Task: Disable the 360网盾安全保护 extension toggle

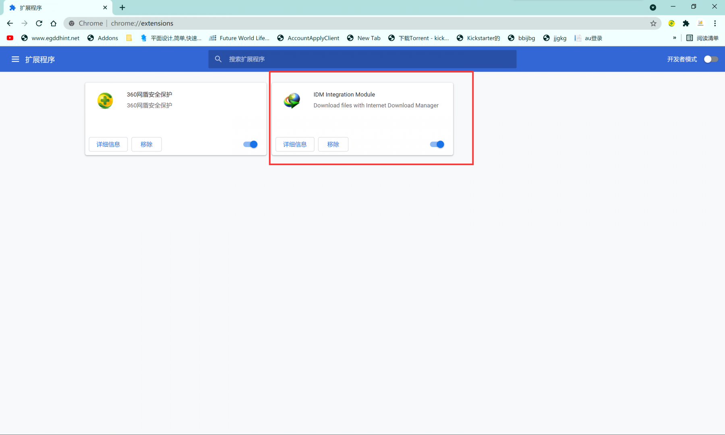Action: [251, 144]
